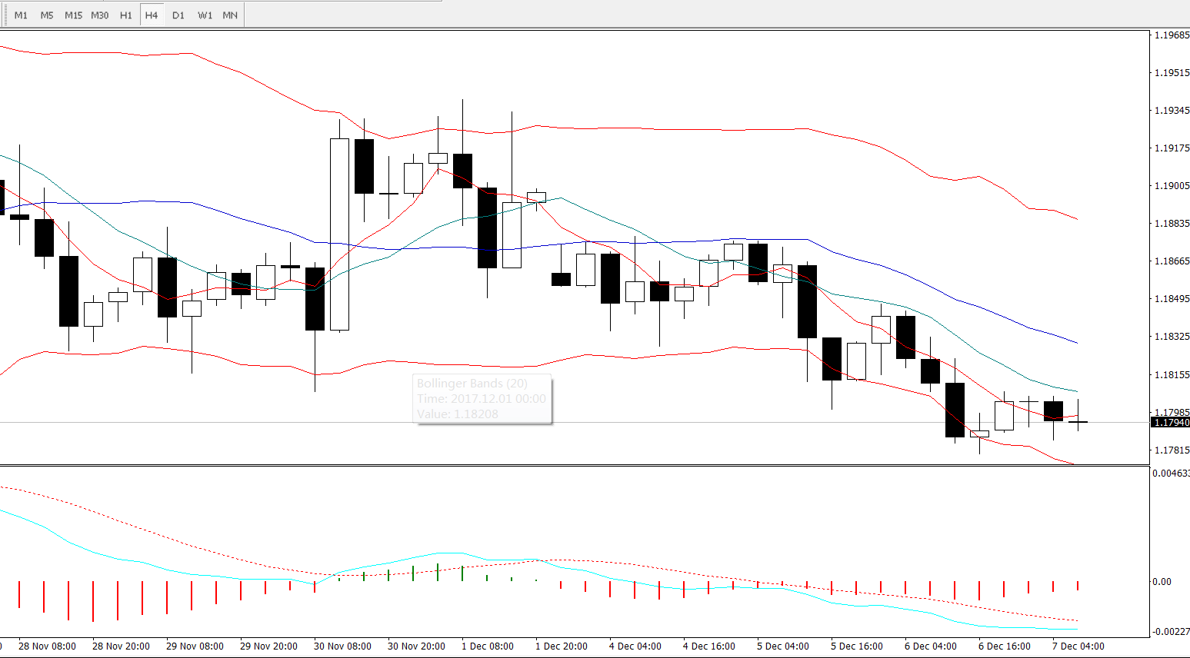Image resolution: width=1190 pixels, height=658 pixels.
Task: Switch chart to W1 weekly timeframe
Action: pyautogui.click(x=205, y=15)
